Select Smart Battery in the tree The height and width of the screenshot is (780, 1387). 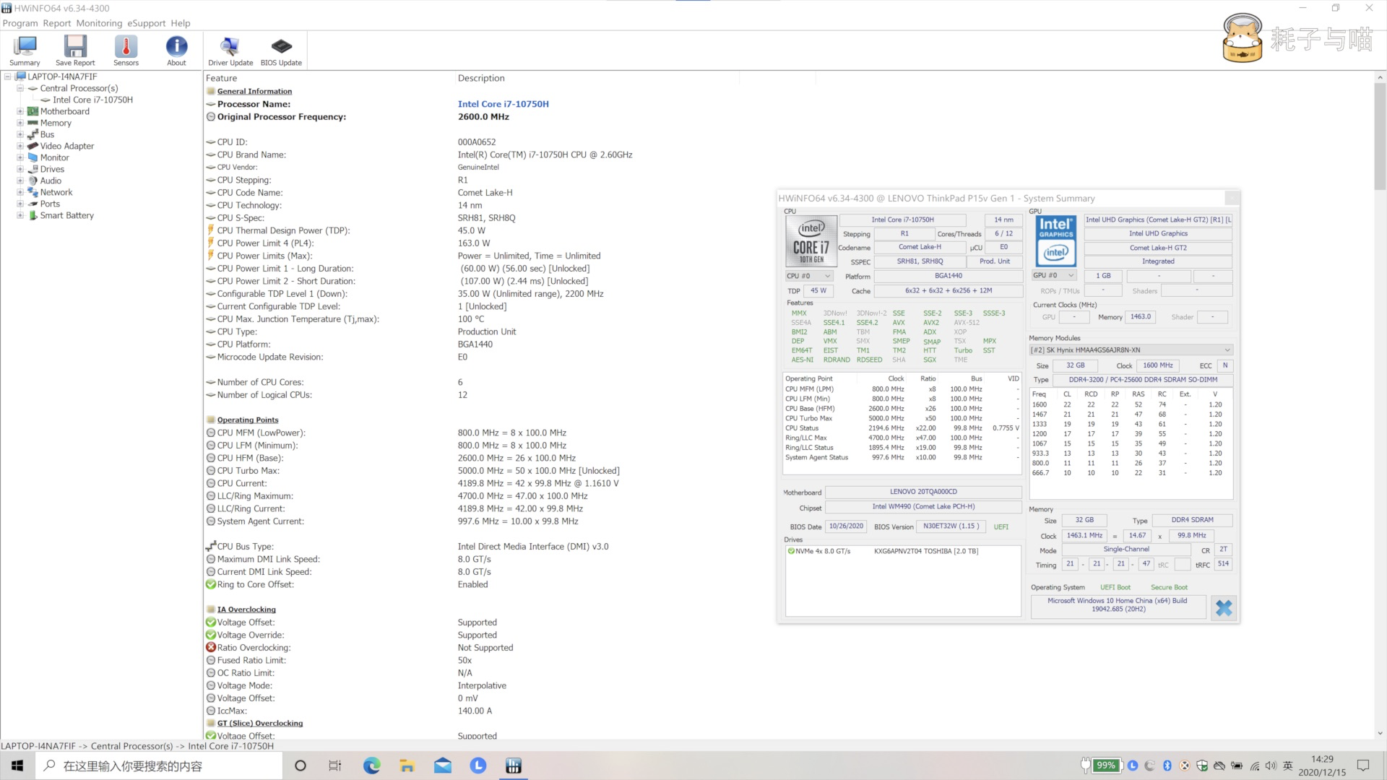(x=67, y=215)
